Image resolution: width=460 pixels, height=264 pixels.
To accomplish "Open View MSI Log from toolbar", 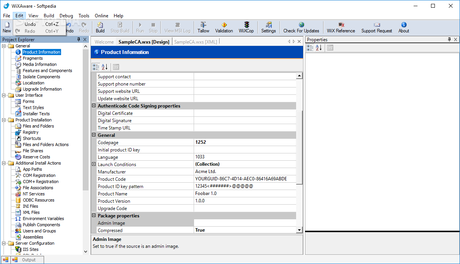I will click(177, 27).
